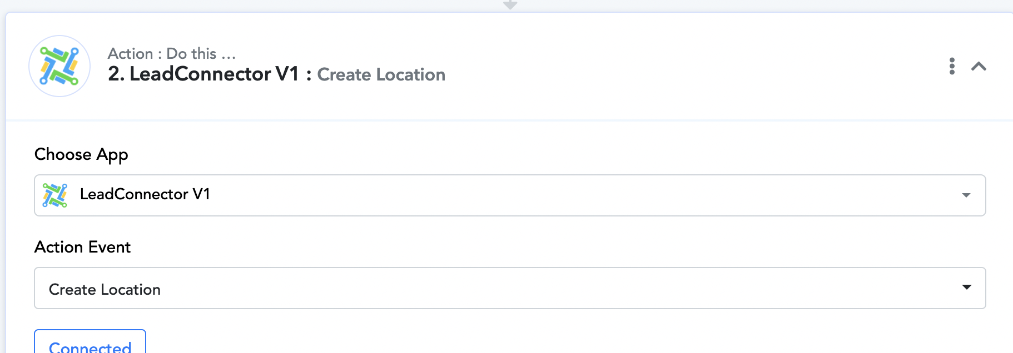Click the blank header area beside the step title
Screen dimensions: 1013x353
695,66
